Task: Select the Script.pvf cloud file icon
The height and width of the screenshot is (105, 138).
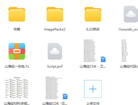Action: coord(55,51)
